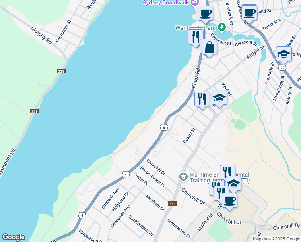
Task: Click the Murphy Rd label
Action: point(41,35)
